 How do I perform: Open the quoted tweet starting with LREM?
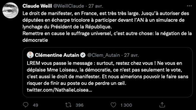pos(108,72)
